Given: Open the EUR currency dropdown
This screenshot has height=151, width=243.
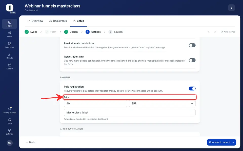Looking at the screenshot, I should point(162,103).
